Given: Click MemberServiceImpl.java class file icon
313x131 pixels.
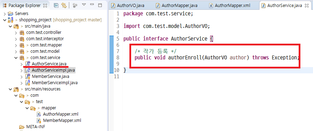Looking at the screenshot, I should (28, 83).
